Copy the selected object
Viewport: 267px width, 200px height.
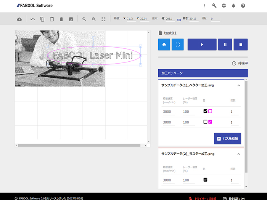click(x=42, y=19)
